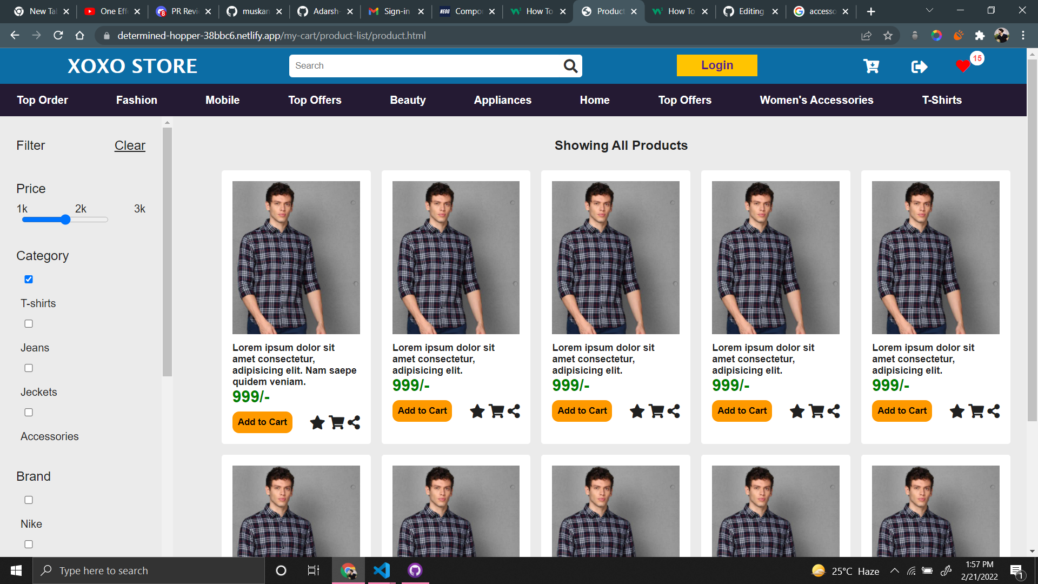
Task: Share the third product via its share icon
Action: tap(674, 411)
